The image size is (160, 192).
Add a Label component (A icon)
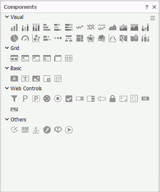(14, 79)
